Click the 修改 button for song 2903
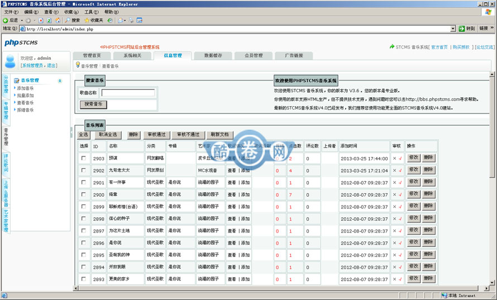The height and width of the screenshot is (300, 497). point(414,158)
